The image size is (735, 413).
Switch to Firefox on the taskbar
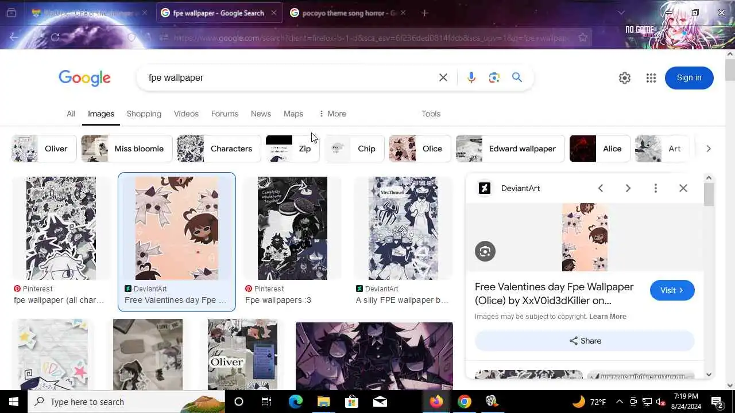pos(436,402)
